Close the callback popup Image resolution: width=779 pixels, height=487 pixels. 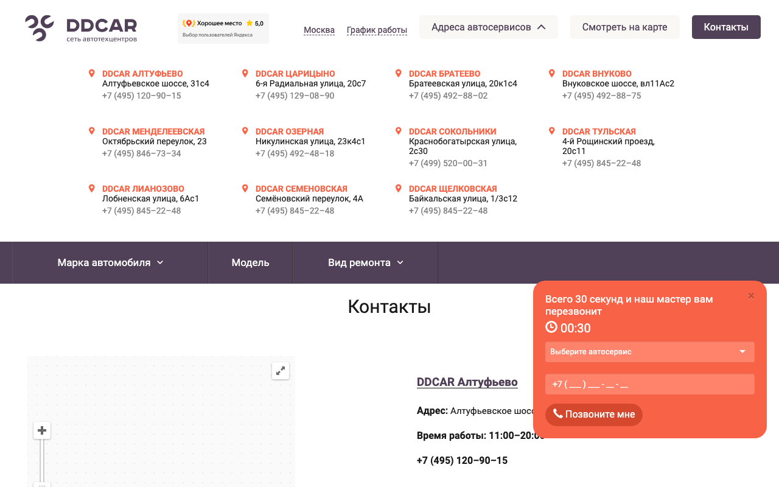[x=751, y=296]
